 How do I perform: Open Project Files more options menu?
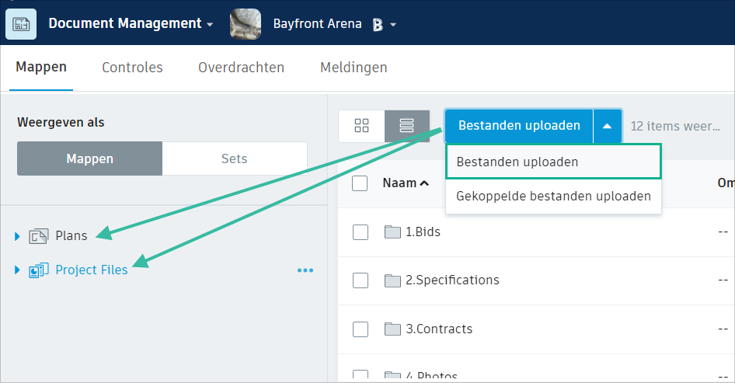(x=305, y=270)
